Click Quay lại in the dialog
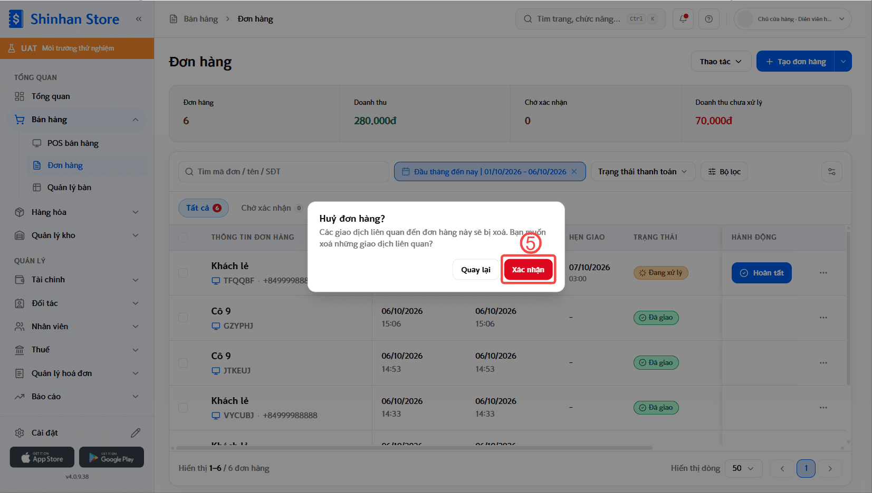This screenshot has height=493, width=872. 475,270
